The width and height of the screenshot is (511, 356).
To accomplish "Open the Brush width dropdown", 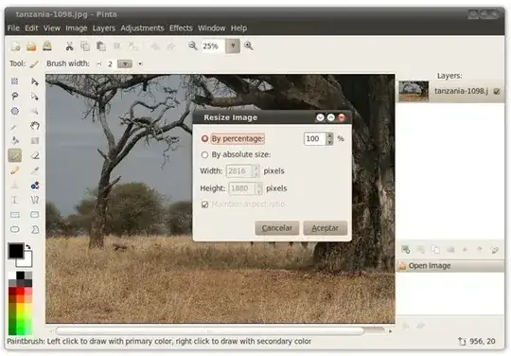I will pyautogui.click(x=125, y=63).
